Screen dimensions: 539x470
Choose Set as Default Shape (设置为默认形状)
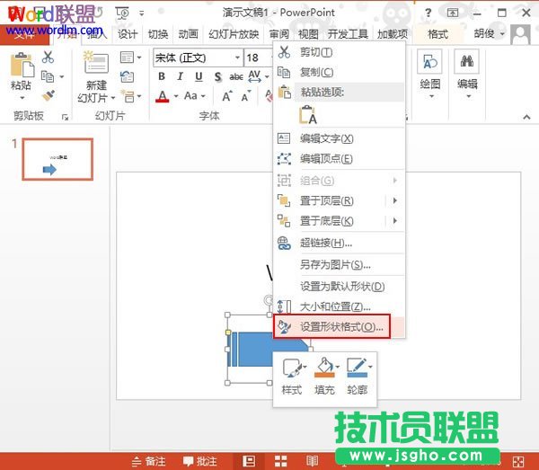339,286
